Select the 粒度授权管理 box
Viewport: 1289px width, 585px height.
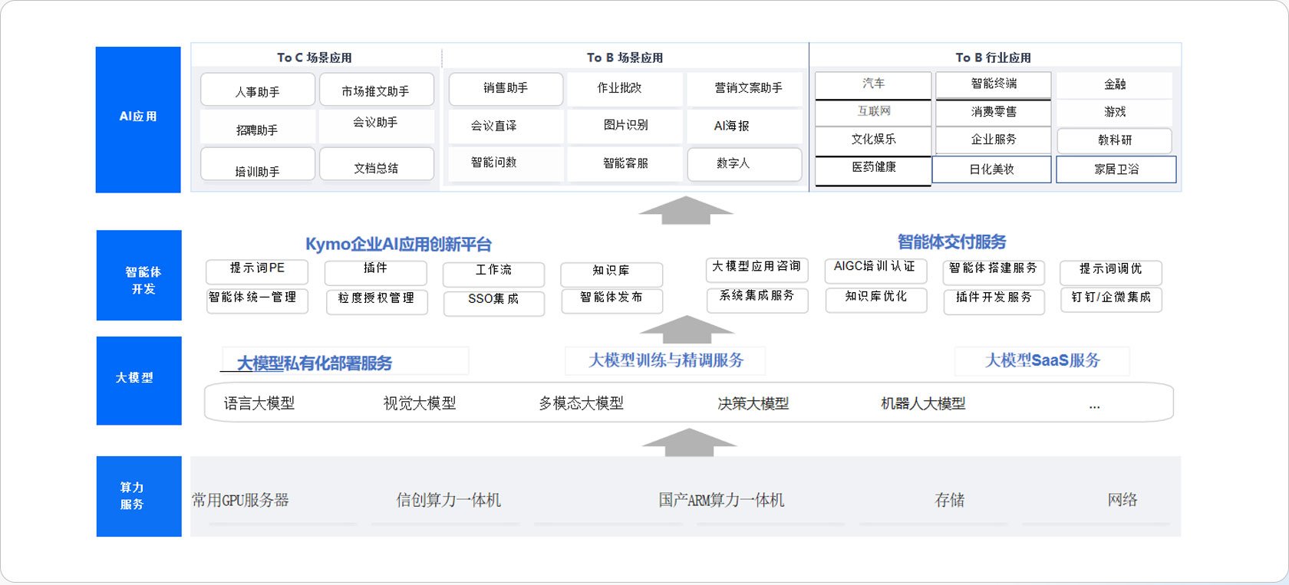[x=376, y=301]
